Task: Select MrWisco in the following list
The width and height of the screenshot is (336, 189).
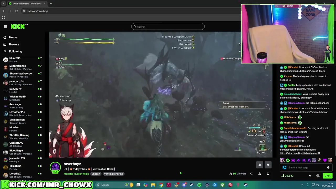Action: click(x=22, y=129)
